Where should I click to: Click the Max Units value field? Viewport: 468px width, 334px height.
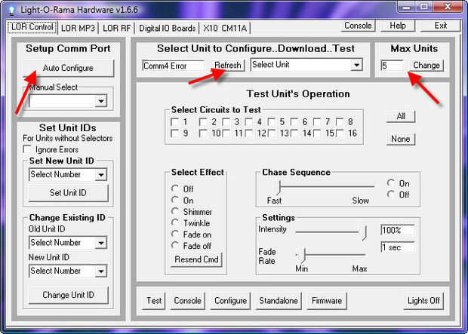pos(392,66)
